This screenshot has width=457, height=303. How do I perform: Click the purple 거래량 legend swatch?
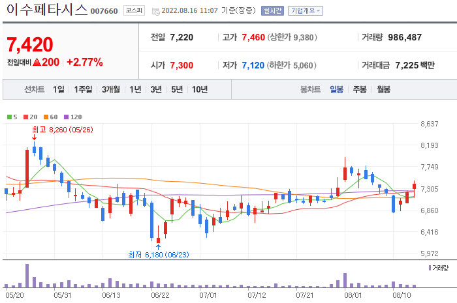(x=430, y=268)
